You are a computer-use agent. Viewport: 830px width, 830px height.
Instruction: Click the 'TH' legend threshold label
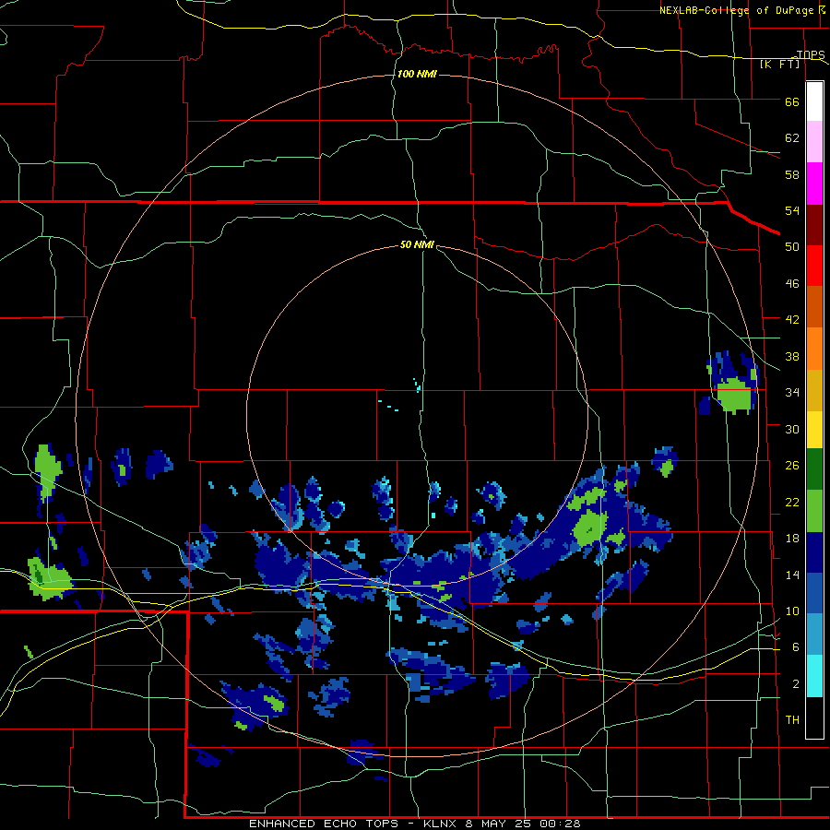792,720
